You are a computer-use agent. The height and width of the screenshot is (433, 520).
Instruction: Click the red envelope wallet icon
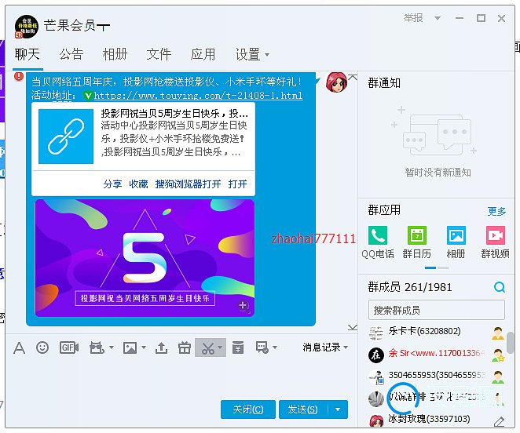click(x=238, y=347)
